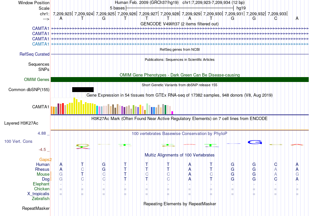This screenshot has width=309, height=216.
Task: Open the H3K27Ac Mark track title
Action: tap(180, 119)
